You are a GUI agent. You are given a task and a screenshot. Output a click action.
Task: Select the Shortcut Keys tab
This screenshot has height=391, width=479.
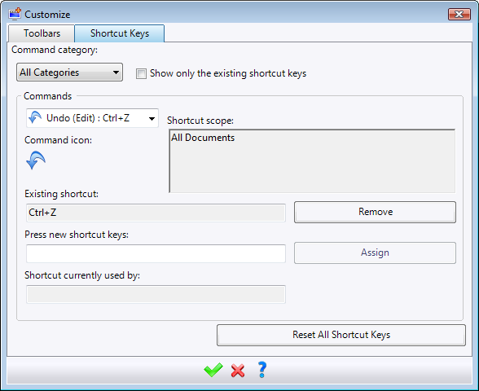point(120,33)
